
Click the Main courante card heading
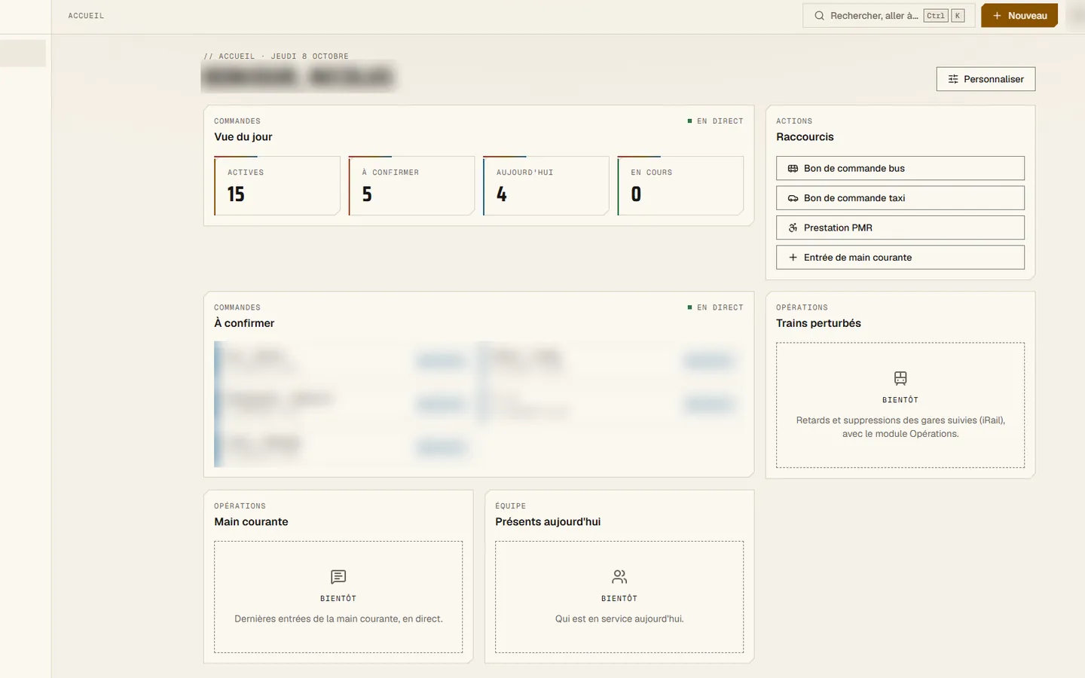pyautogui.click(x=251, y=522)
